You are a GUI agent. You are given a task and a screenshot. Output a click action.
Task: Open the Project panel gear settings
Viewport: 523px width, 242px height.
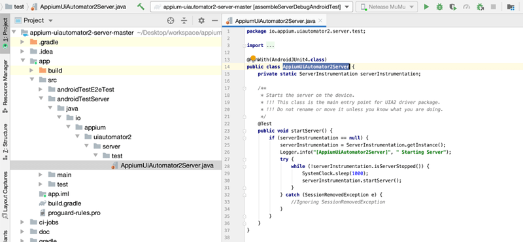(x=201, y=21)
